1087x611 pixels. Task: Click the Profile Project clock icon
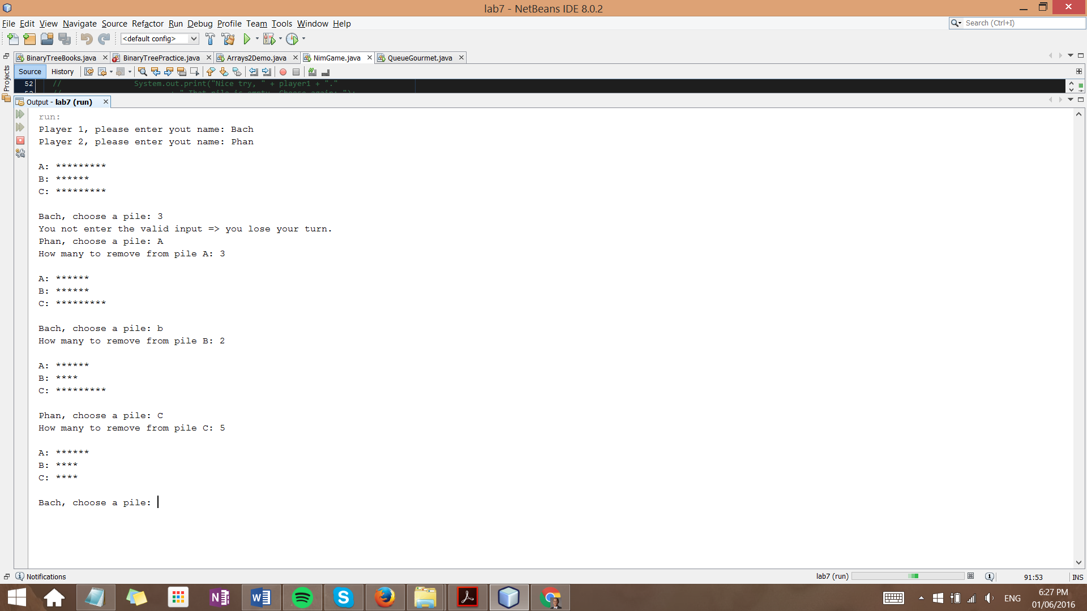pyautogui.click(x=292, y=39)
